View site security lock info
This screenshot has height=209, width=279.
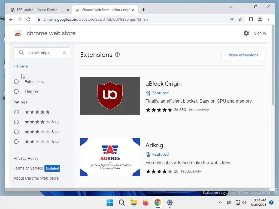pyautogui.click(x=39, y=19)
